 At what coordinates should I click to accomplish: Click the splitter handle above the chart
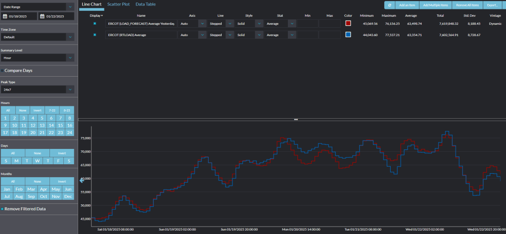pos(296,120)
